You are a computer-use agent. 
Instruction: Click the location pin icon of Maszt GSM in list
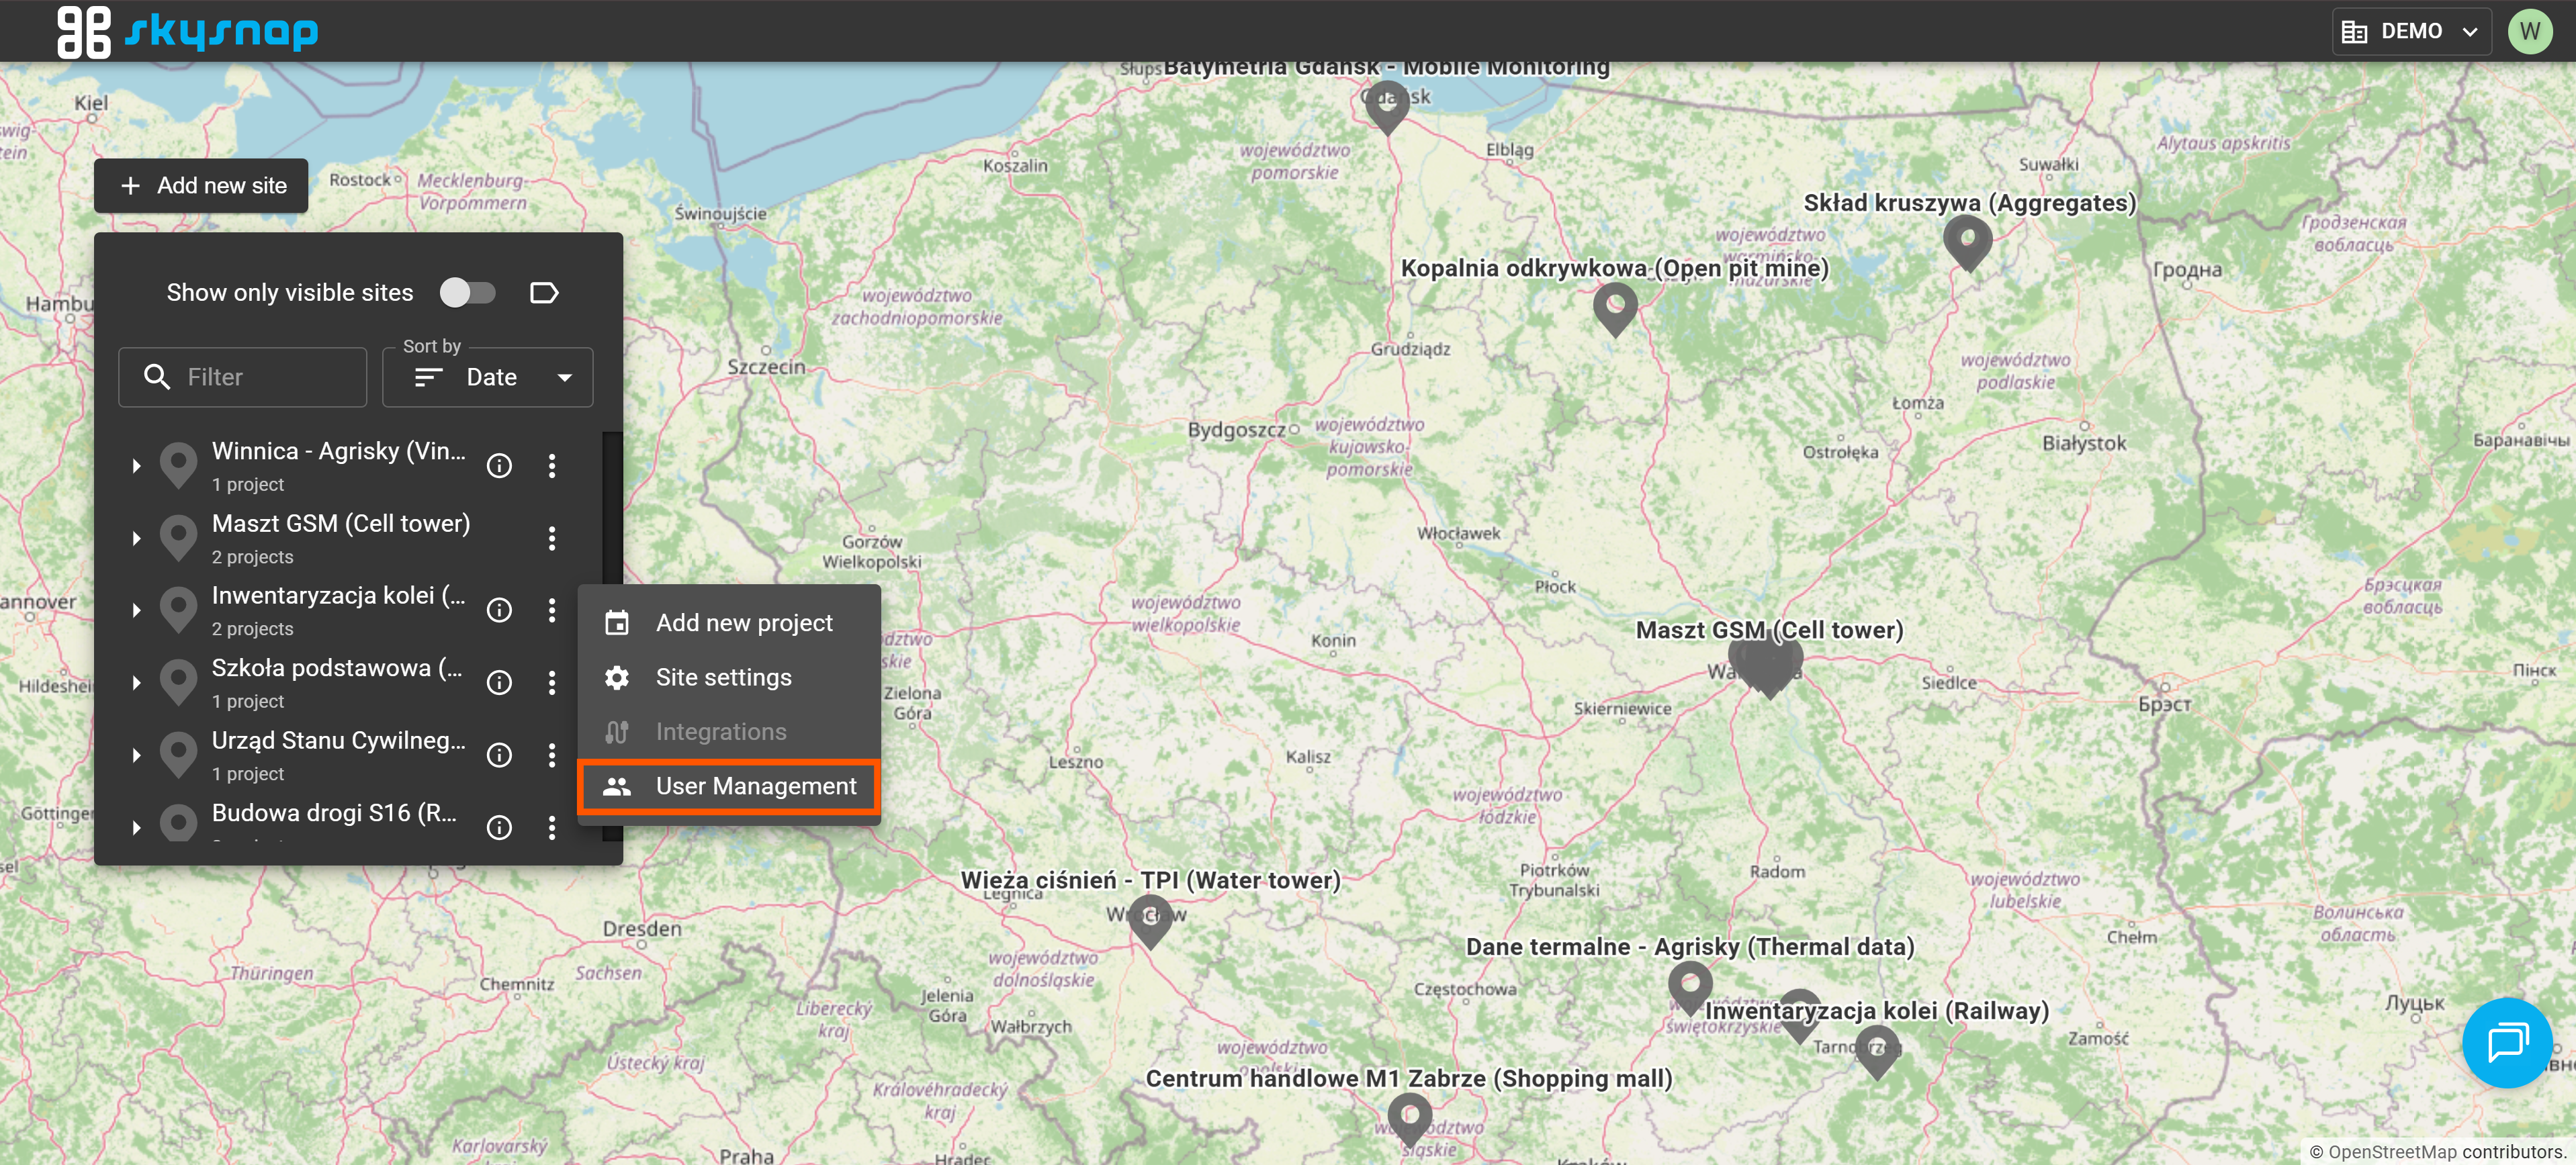[x=179, y=539]
